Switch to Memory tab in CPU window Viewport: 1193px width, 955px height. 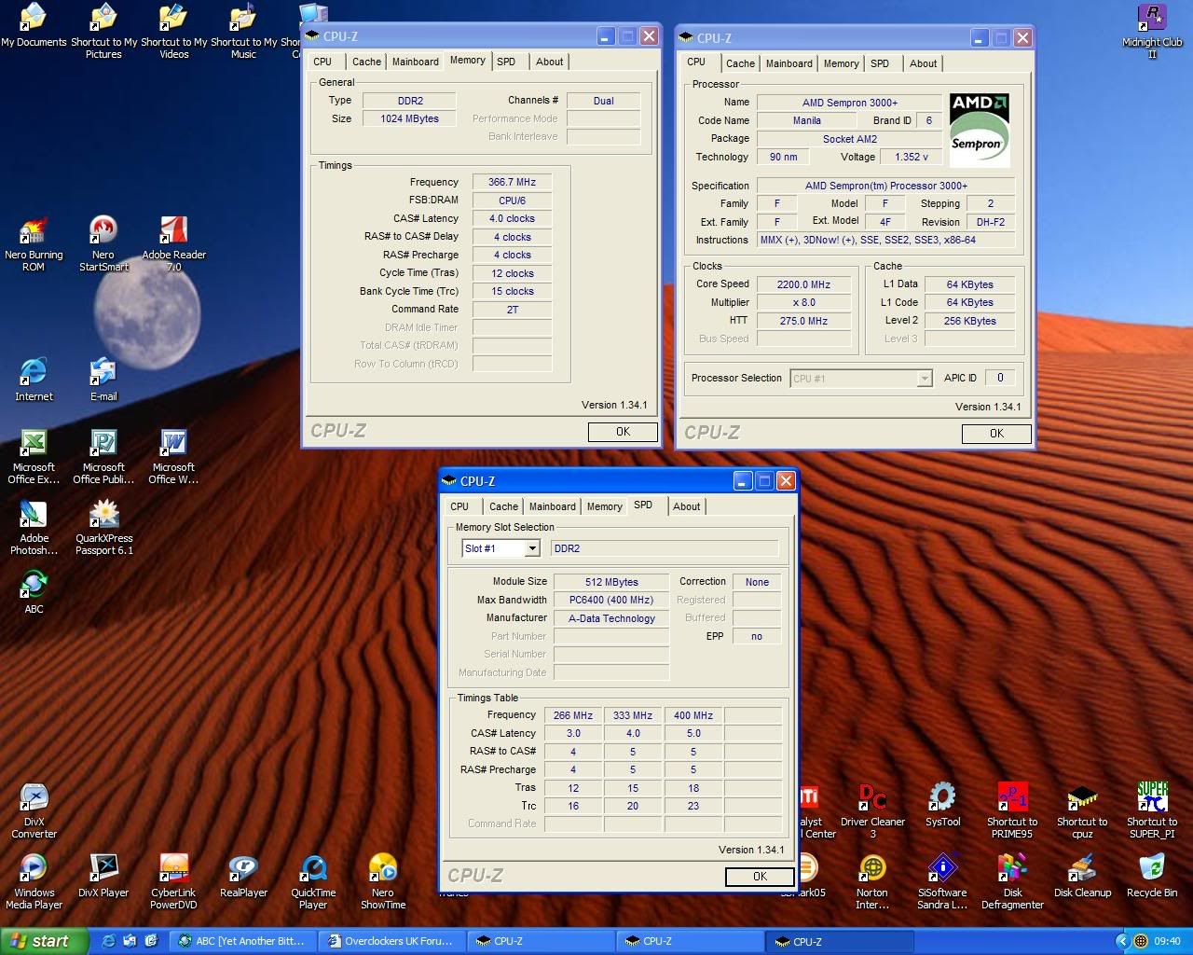tap(841, 63)
